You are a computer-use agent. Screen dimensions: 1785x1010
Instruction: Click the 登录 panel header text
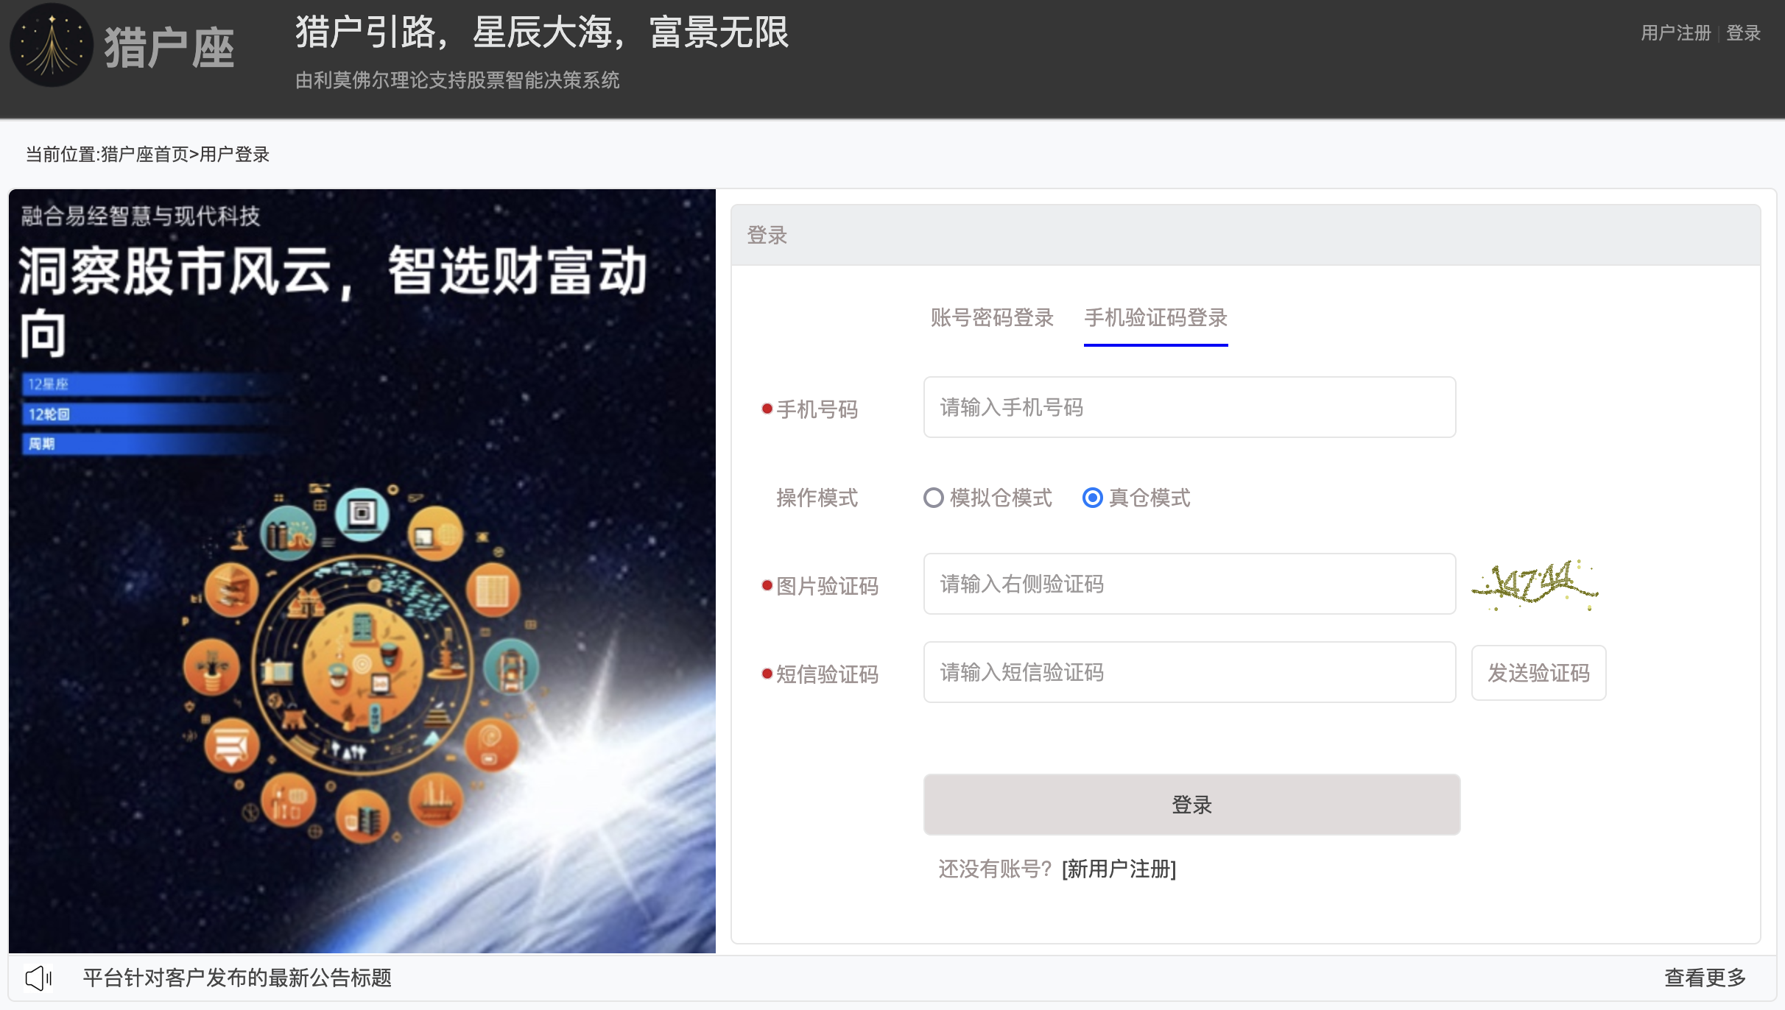point(767,236)
